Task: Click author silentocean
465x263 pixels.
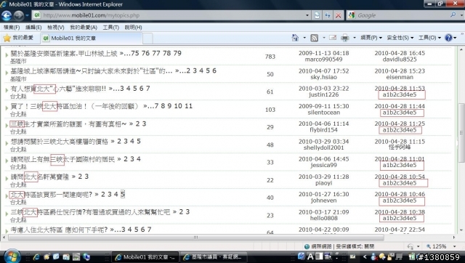Action: click(x=323, y=113)
